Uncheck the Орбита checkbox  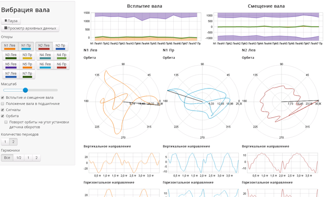click(3, 116)
